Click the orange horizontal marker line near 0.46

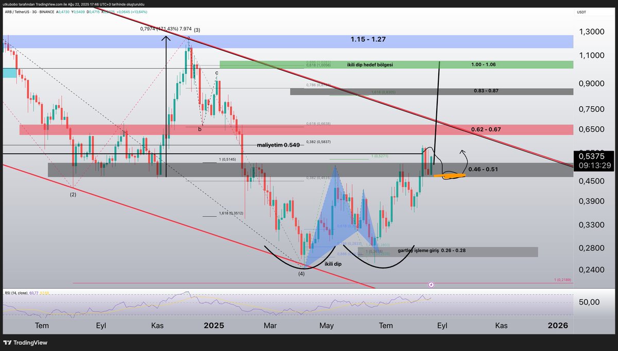click(450, 176)
